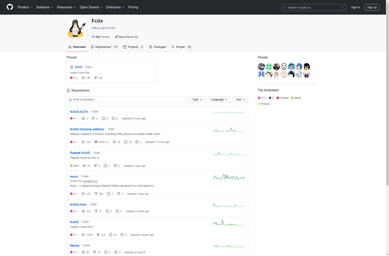Open the forks count for fcitx5-m17n
The image size is (389, 256).
point(95,118)
